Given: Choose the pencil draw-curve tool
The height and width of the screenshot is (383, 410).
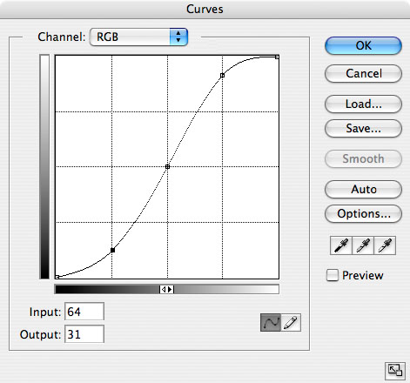Looking at the screenshot, I should [x=291, y=322].
